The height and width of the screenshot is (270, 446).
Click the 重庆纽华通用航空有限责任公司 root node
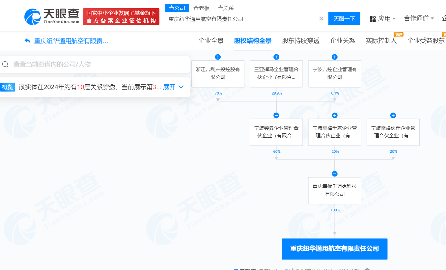(x=335, y=249)
